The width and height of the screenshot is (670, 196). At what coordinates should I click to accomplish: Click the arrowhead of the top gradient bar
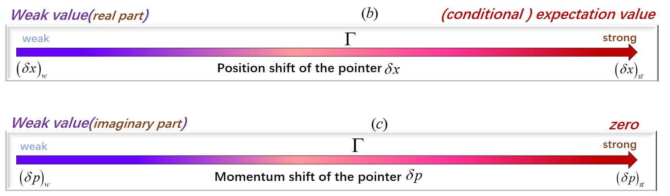(x=633, y=52)
